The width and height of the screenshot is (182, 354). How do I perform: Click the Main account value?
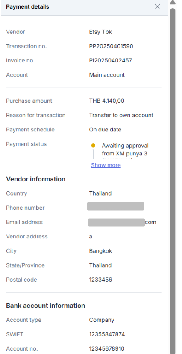pos(107,75)
